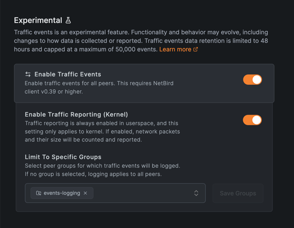The width and height of the screenshot is (294, 228).
Task: Click the events-logging tag label
Action: coord(62,193)
